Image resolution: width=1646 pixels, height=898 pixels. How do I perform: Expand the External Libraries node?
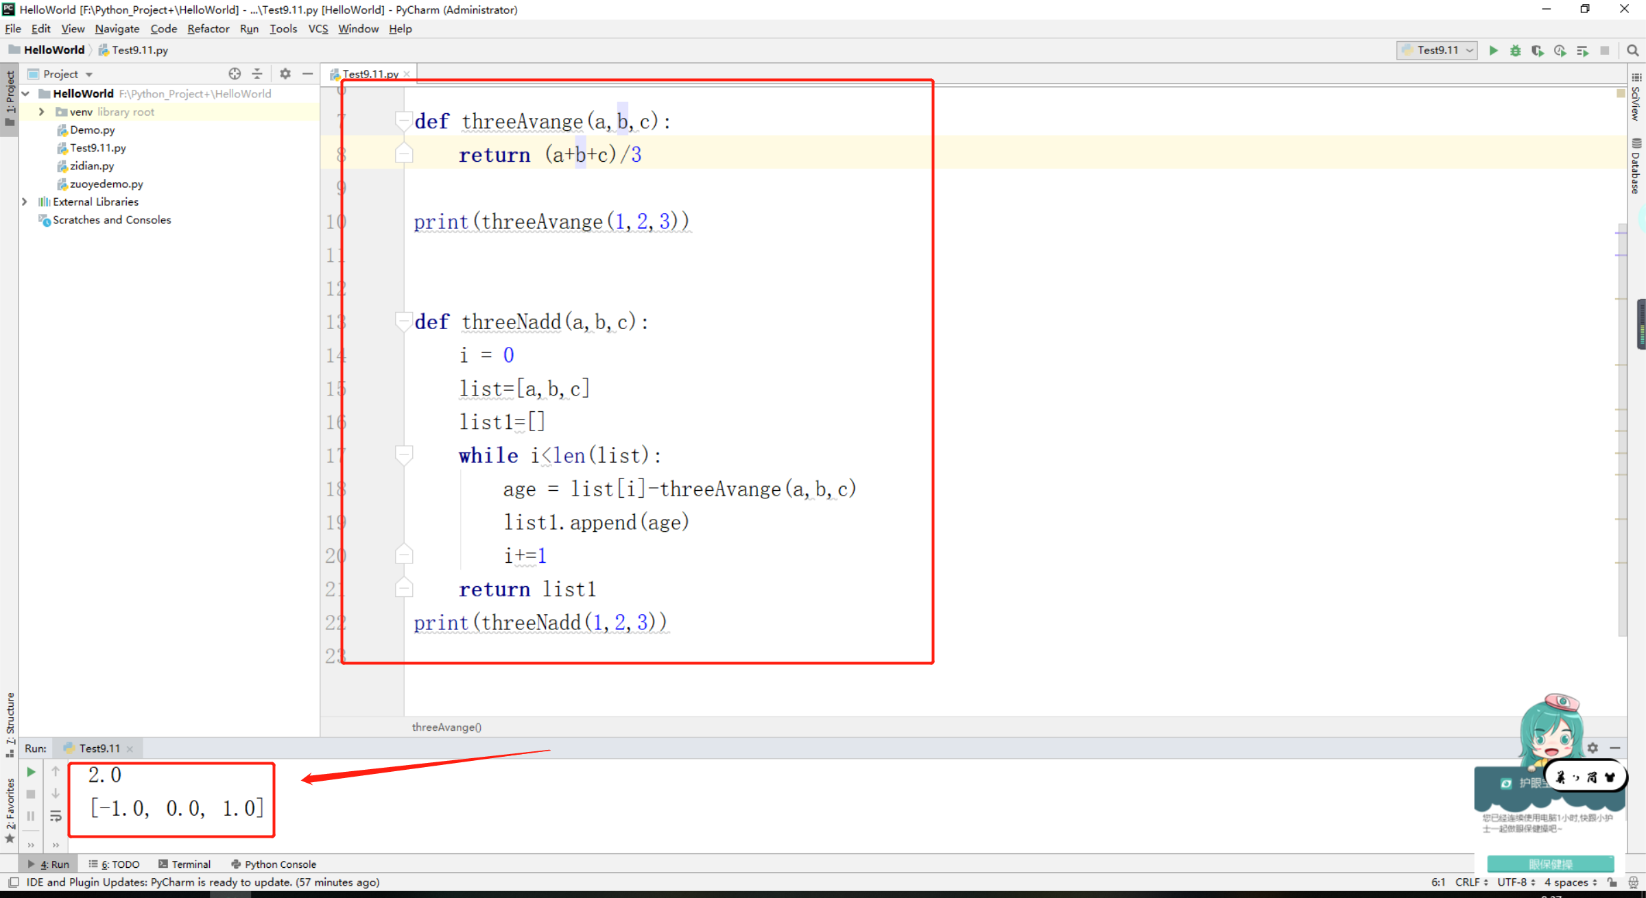pyautogui.click(x=25, y=202)
